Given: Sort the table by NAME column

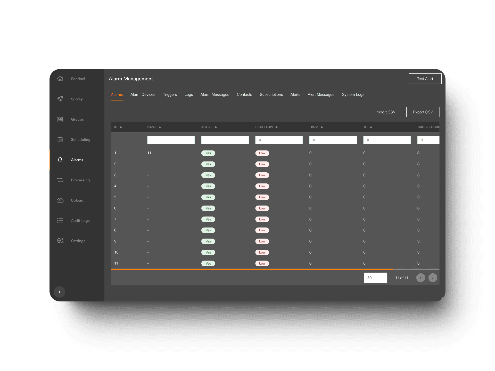Looking at the screenshot, I should click(154, 127).
